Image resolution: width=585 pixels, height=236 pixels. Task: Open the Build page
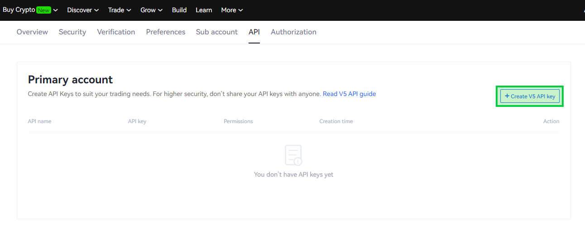click(179, 10)
